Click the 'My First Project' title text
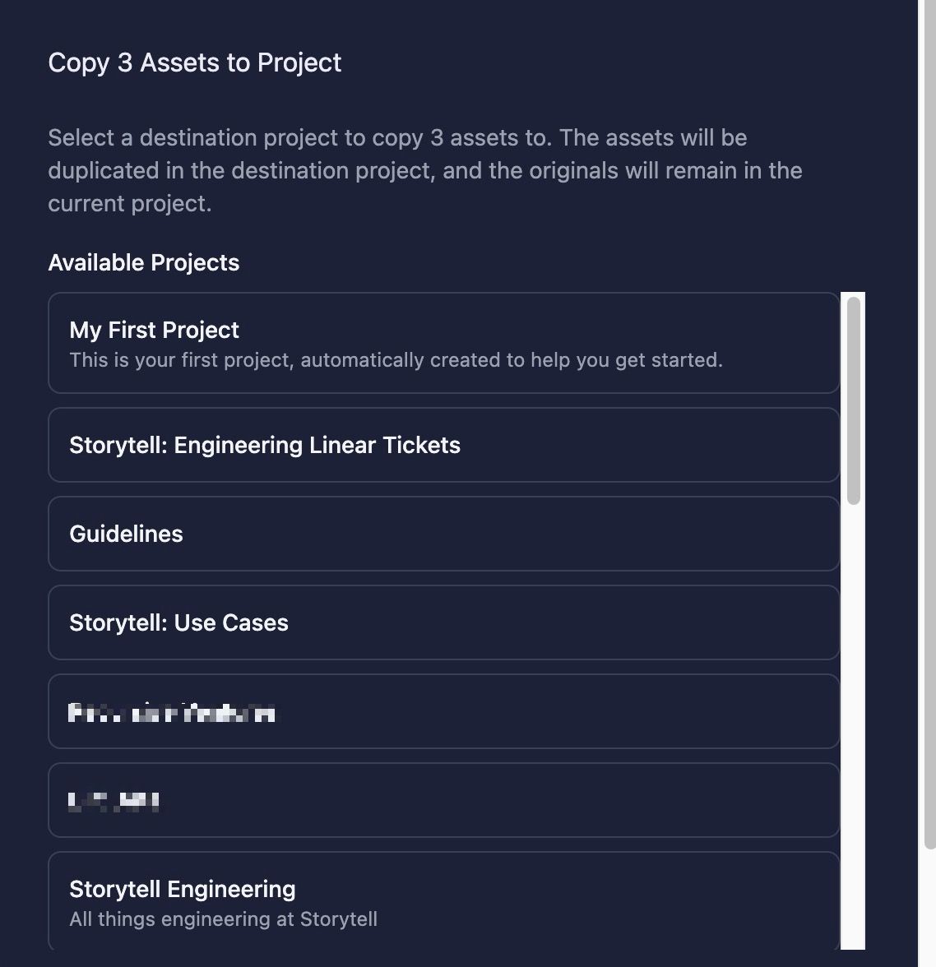The width and height of the screenshot is (936, 967). coord(155,330)
